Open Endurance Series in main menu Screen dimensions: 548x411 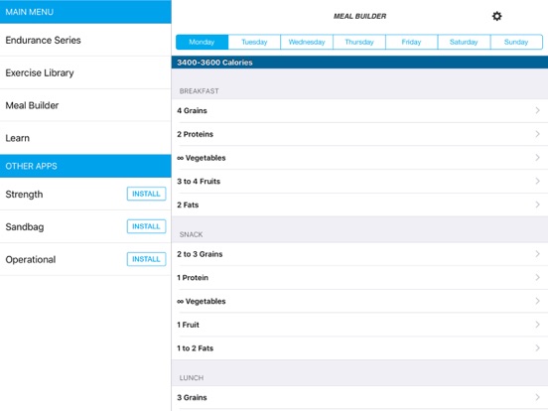[85, 40]
